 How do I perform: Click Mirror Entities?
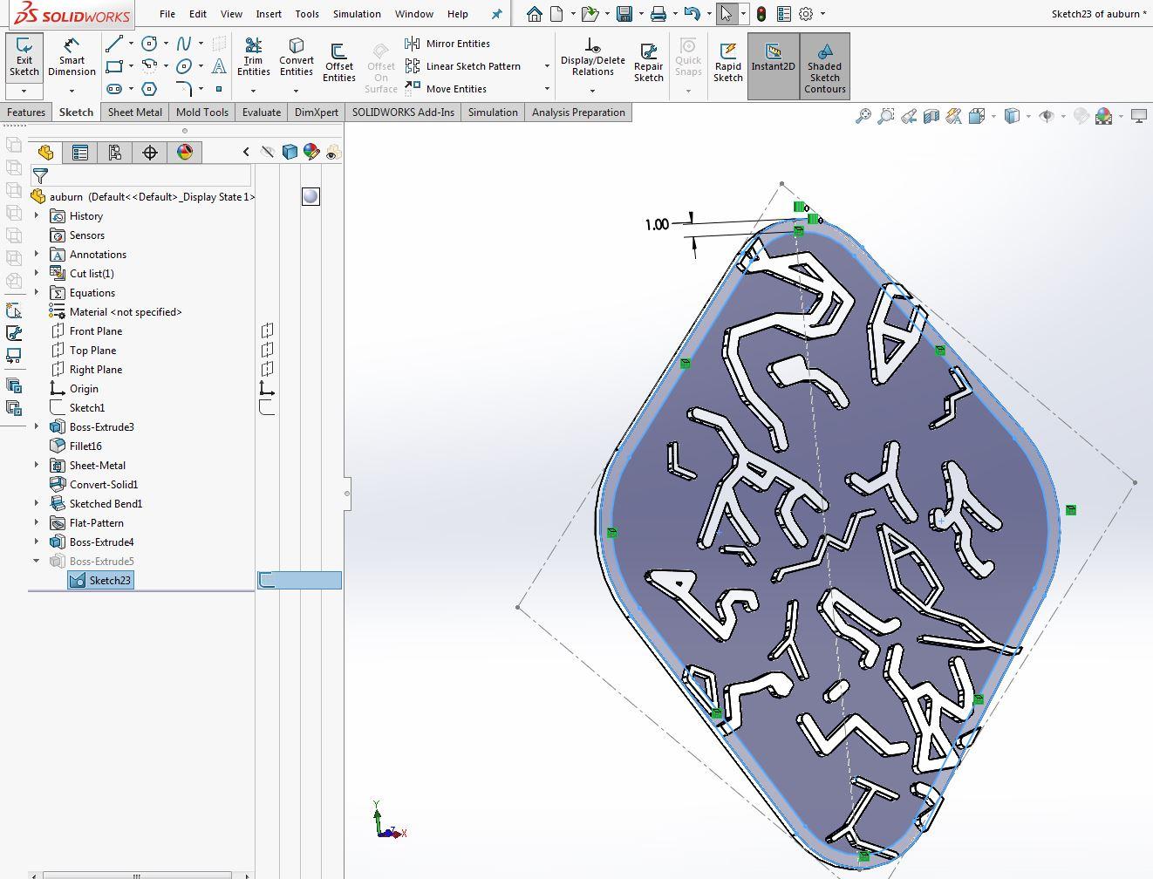coord(447,44)
